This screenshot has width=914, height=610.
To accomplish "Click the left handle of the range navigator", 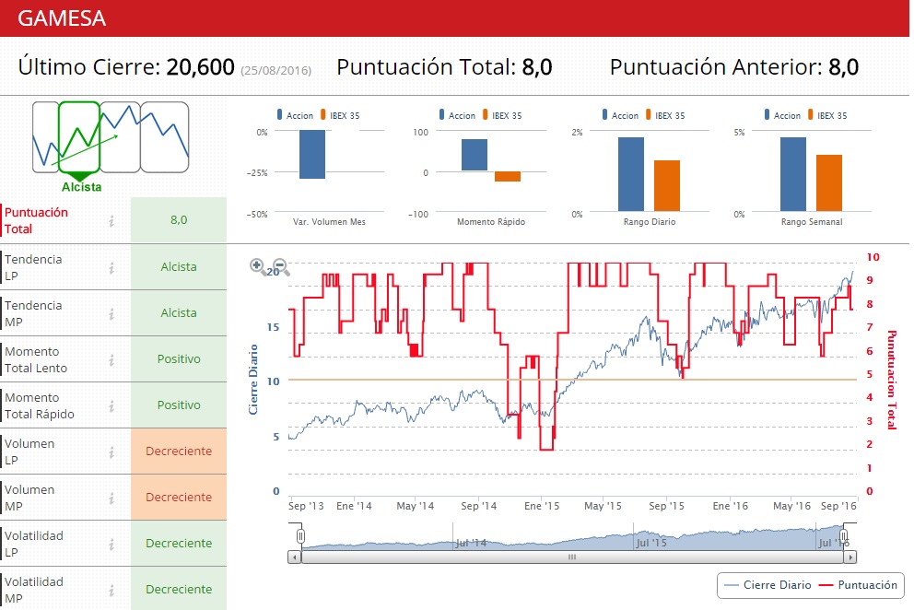I will pyautogui.click(x=300, y=536).
